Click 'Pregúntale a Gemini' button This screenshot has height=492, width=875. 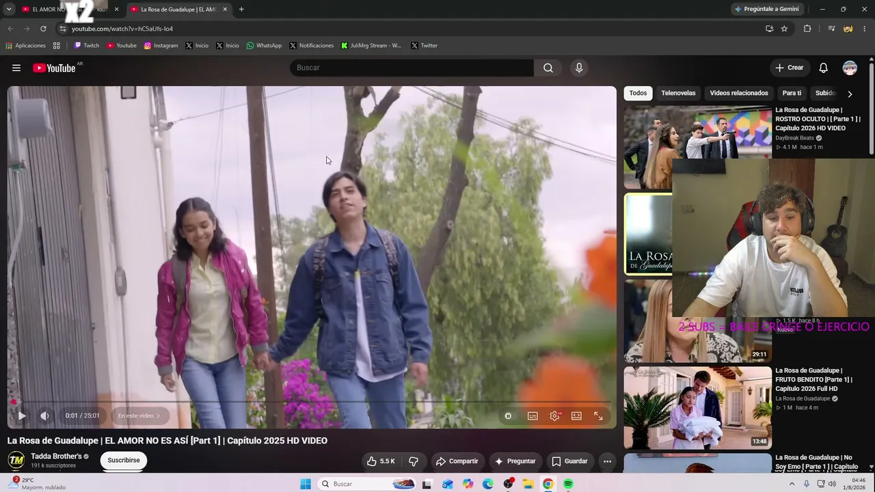(766, 9)
